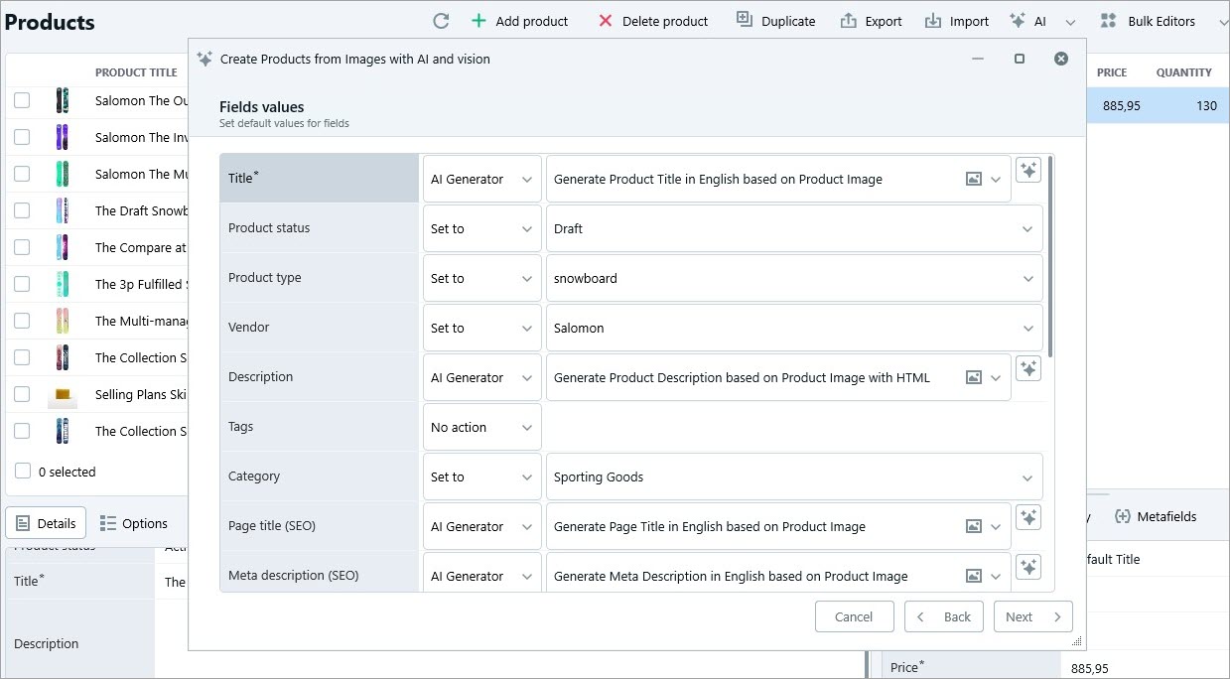
Task: Click the AI sparkle icon in toolbar
Action: click(x=1017, y=20)
